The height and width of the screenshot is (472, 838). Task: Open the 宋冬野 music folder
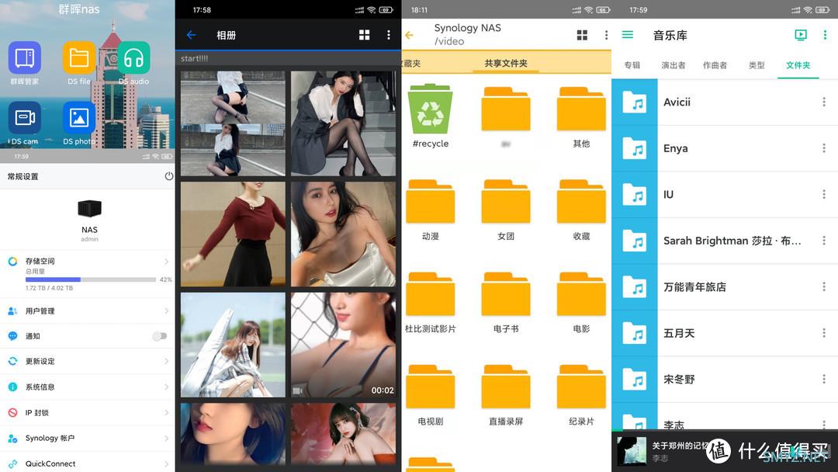(725, 380)
